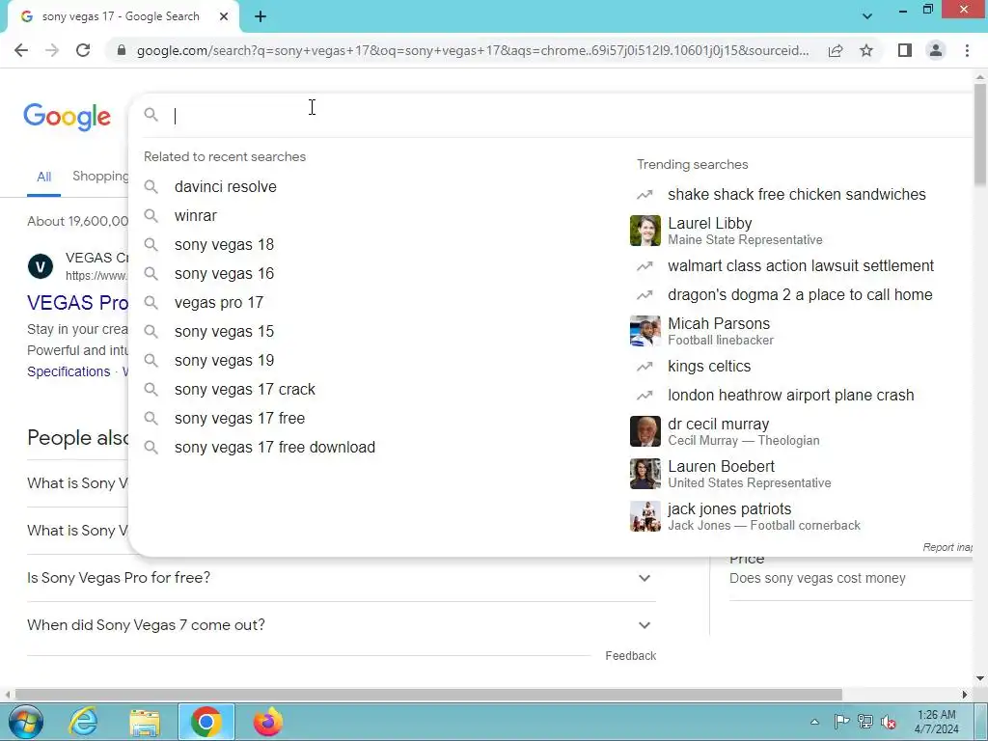The height and width of the screenshot is (741, 988).
Task: Select the 'sony vegas 17 crack' suggestion
Action: coord(244,390)
